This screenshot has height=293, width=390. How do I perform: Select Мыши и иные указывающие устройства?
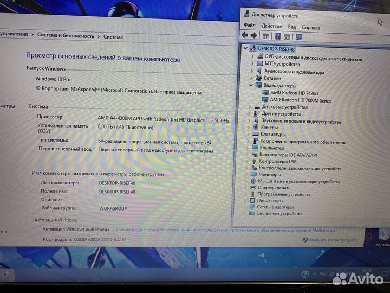click(298, 182)
